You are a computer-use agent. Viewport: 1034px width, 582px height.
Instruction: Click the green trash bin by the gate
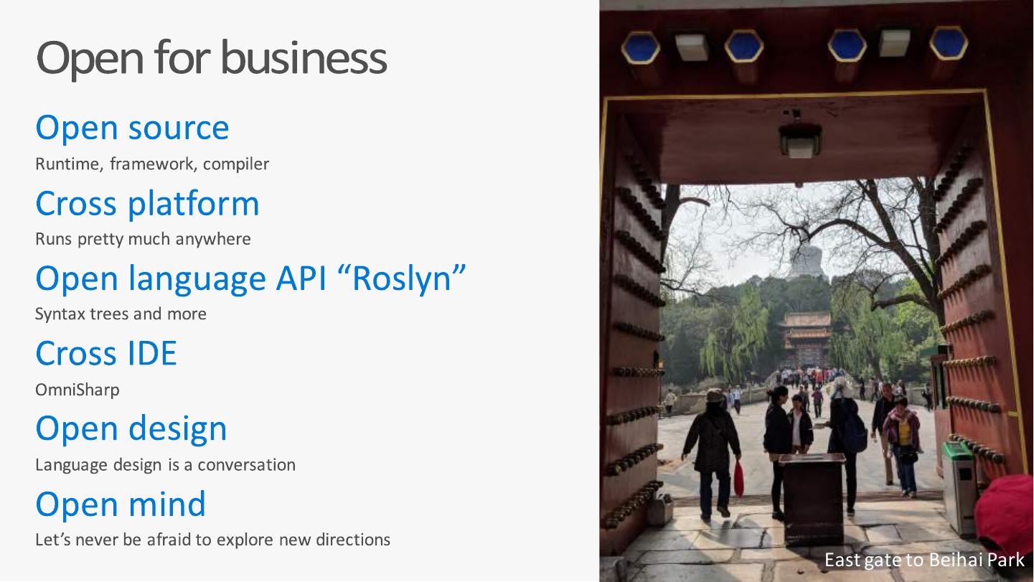point(959,477)
